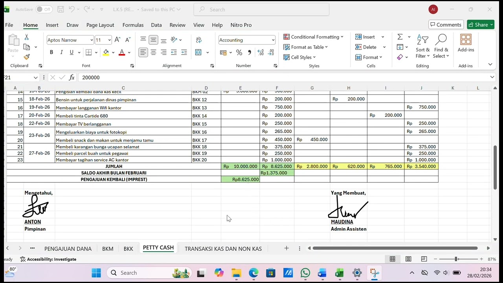Click the Increase Indent icon
This screenshot has height=283, width=503.
pyautogui.click(x=184, y=52)
